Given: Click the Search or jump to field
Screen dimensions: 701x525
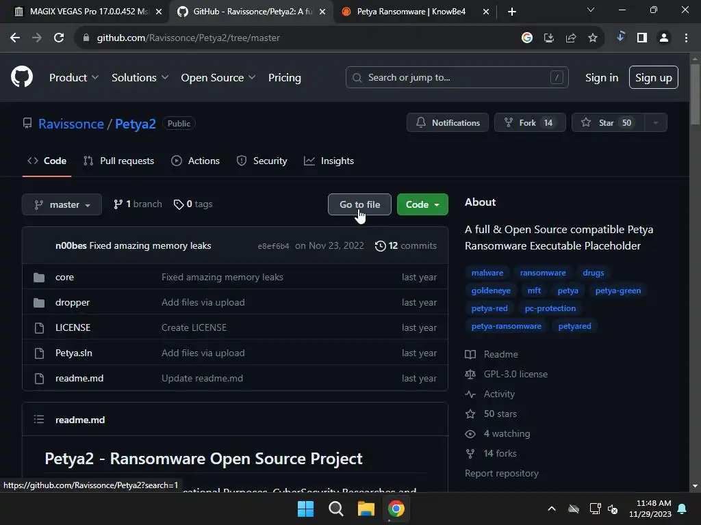Looking at the screenshot, I should (457, 78).
